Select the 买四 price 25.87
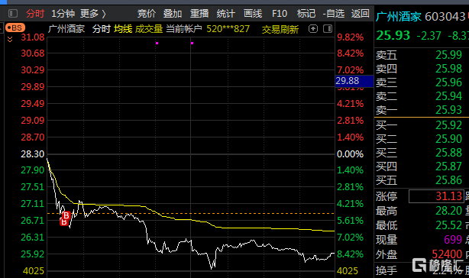This screenshot has width=469, height=278. 448,166
